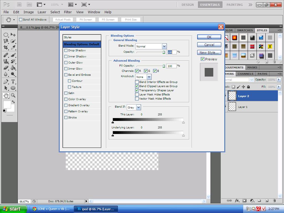
Task: Create new adjustment layer icon
Action: [x=252, y=201]
